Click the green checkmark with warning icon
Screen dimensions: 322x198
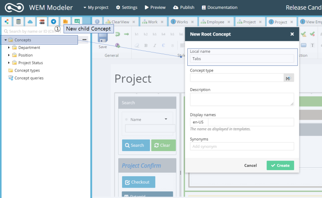click(x=303, y=34)
